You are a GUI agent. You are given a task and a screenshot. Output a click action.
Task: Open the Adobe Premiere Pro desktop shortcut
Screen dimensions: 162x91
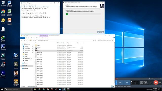click(3, 74)
